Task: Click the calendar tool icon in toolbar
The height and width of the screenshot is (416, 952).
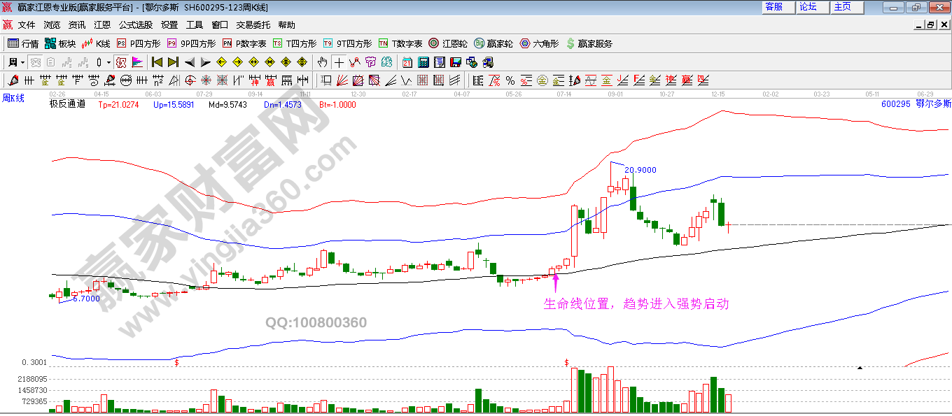Action: click(407, 62)
